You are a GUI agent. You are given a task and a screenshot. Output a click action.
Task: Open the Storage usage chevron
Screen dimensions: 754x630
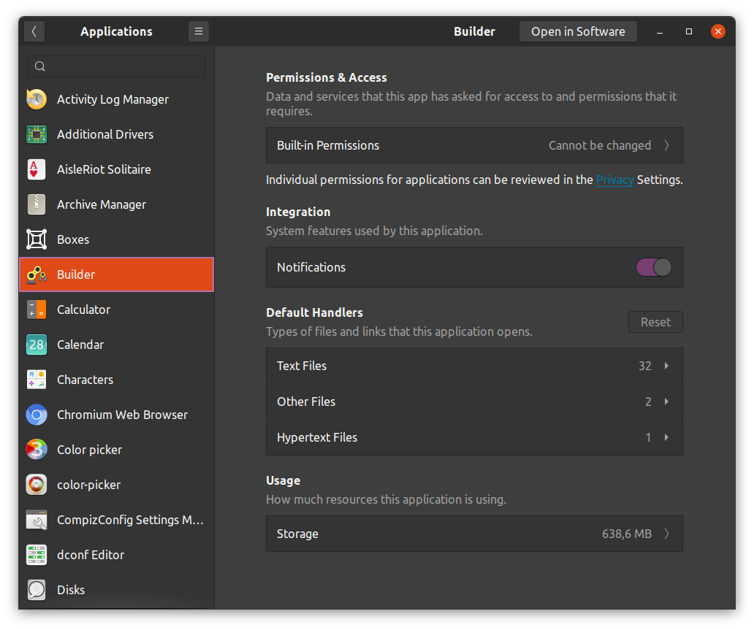coord(666,534)
